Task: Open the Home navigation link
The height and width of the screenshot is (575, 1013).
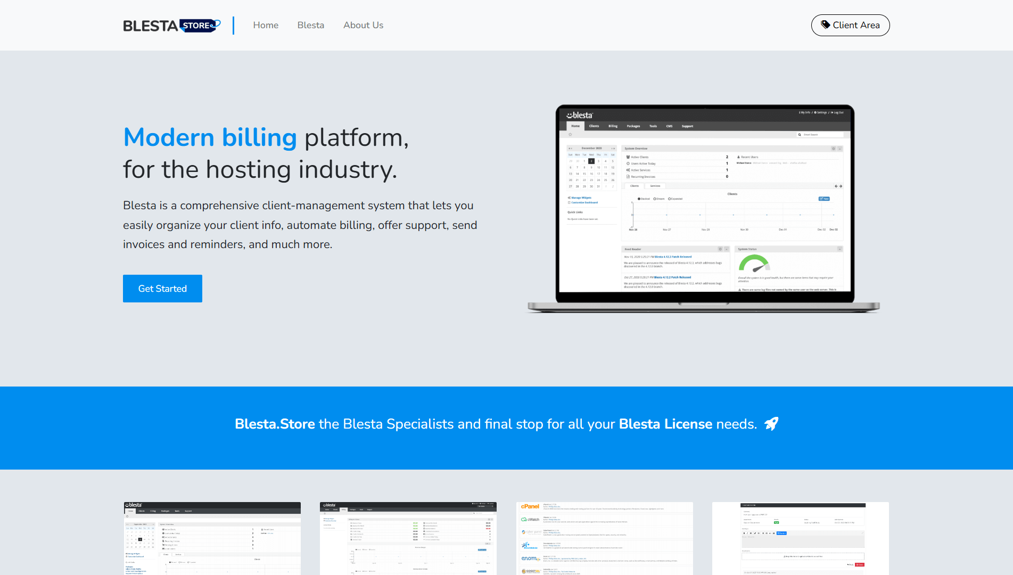Action: (266, 25)
